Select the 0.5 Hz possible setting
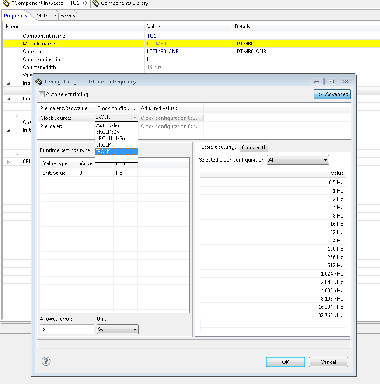Image resolution: width=380 pixels, height=384 pixels. click(x=273, y=183)
